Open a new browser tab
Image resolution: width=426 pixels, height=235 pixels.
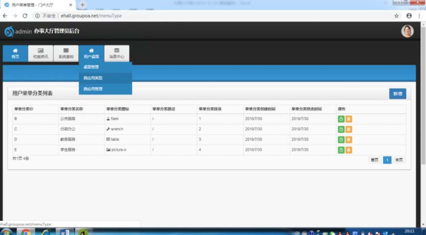pos(82,5)
